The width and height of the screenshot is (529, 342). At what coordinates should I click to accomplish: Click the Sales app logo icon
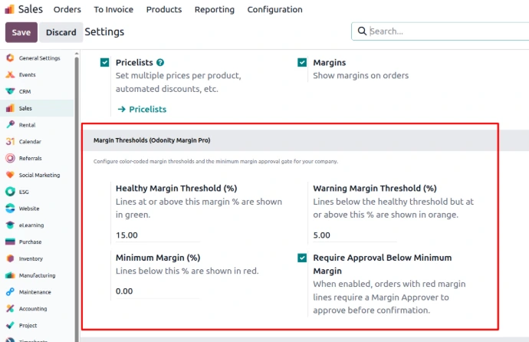pyautogui.click(x=9, y=10)
